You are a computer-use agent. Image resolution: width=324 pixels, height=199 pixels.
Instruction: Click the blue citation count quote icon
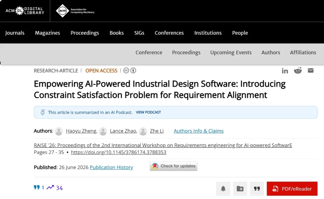click(x=37, y=187)
